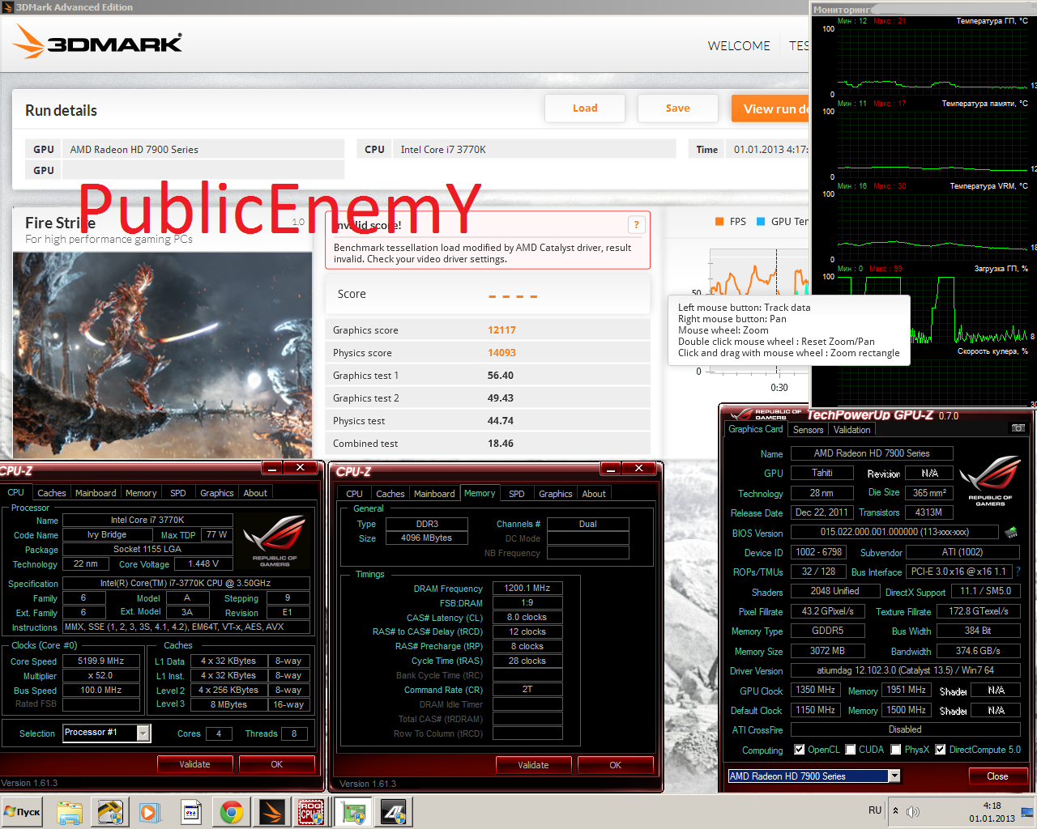The image size is (1037, 829).
Task: Select CPU tab in right CPU-Z window
Action: (355, 494)
